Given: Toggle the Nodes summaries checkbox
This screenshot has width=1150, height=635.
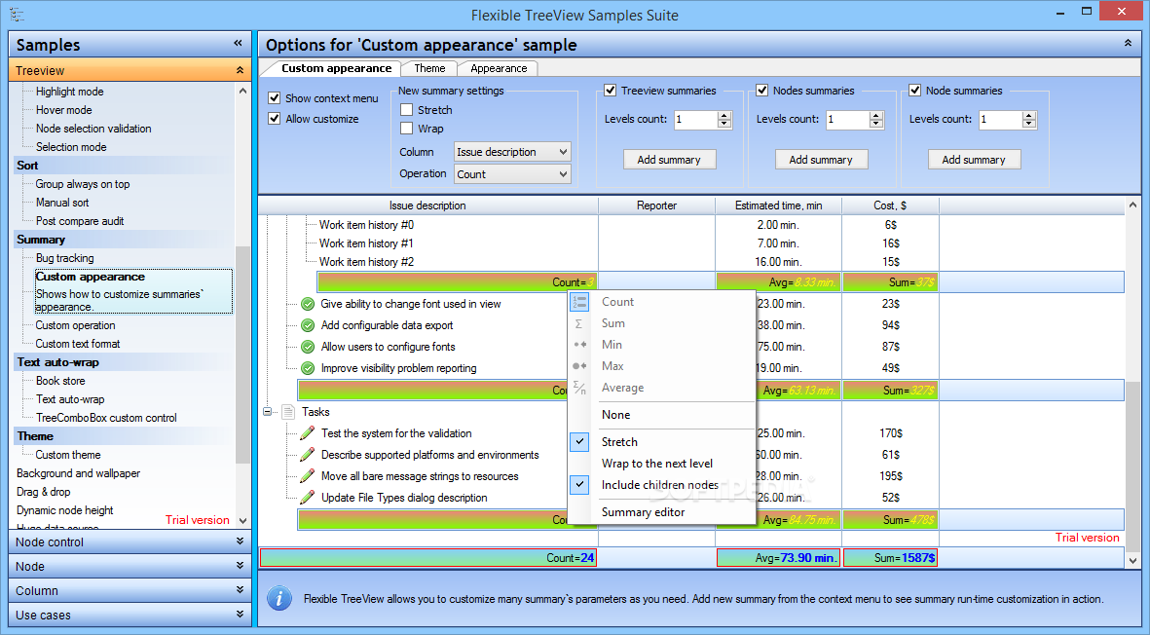Looking at the screenshot, I should 762,91.
